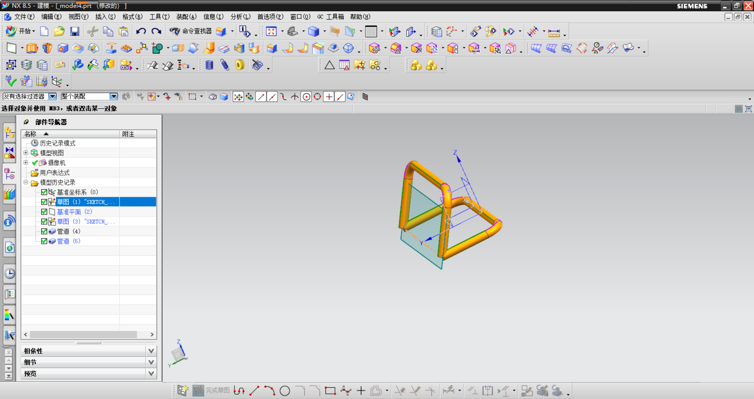Screen dimensions: 754x399
Task: Open the 分析(L) menu
Action: [x=240, y=17]
